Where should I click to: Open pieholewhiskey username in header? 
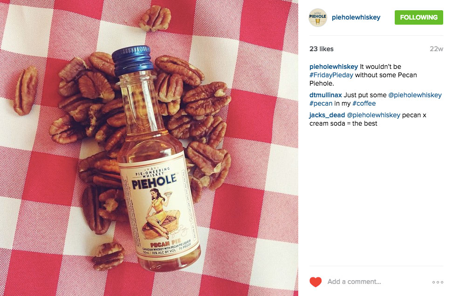[x=356, y=17]
